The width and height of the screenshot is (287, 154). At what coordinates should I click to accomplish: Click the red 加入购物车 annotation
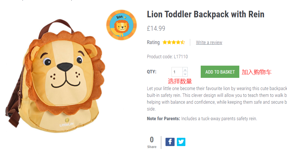tap(257, 72)
